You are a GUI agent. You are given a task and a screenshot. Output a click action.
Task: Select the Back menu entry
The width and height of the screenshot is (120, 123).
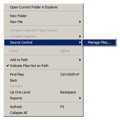coord(43,80)
